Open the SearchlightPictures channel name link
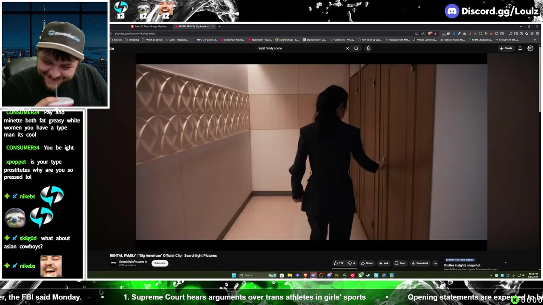This screenshot has height=305, width=543. point(132,262)
